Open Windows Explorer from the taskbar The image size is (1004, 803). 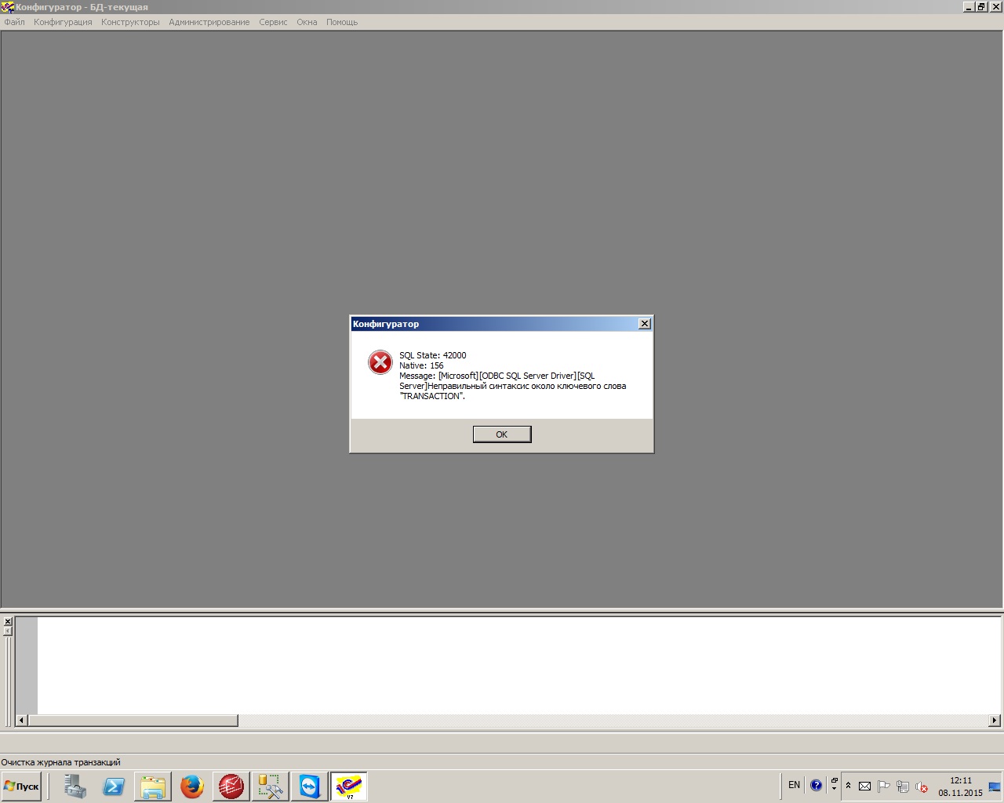click(x=153, y=787)
